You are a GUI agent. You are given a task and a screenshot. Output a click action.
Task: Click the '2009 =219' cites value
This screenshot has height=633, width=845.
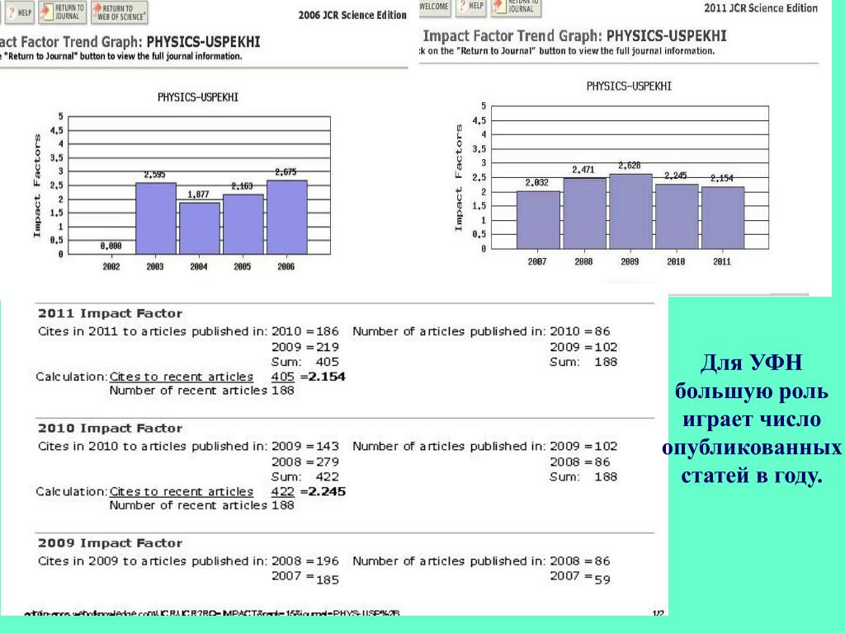[305, 347]
